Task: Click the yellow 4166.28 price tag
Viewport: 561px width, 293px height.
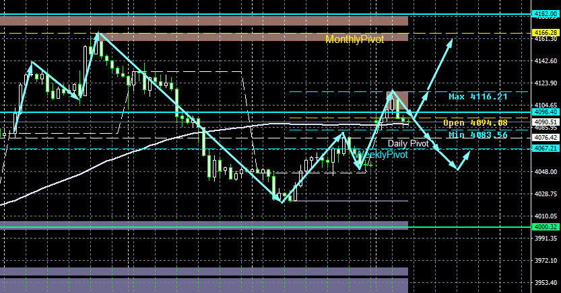Action: 546,33
